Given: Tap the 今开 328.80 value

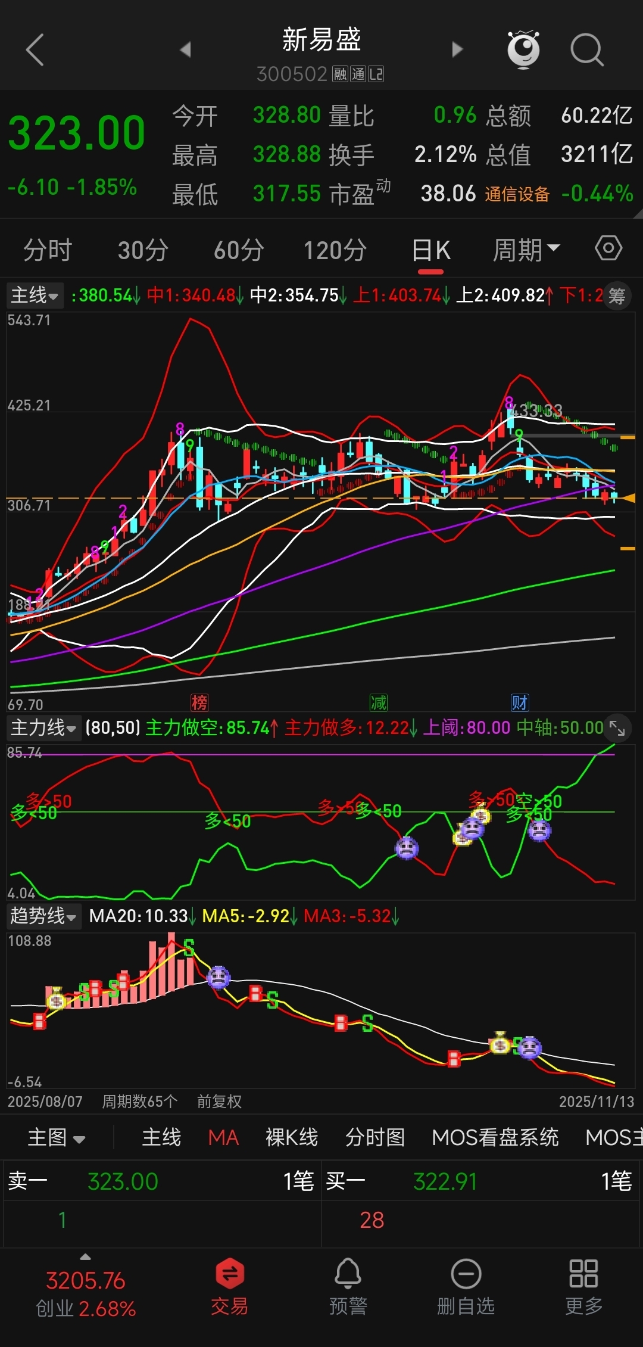Looking at the screenshot, I should (287, 115).
